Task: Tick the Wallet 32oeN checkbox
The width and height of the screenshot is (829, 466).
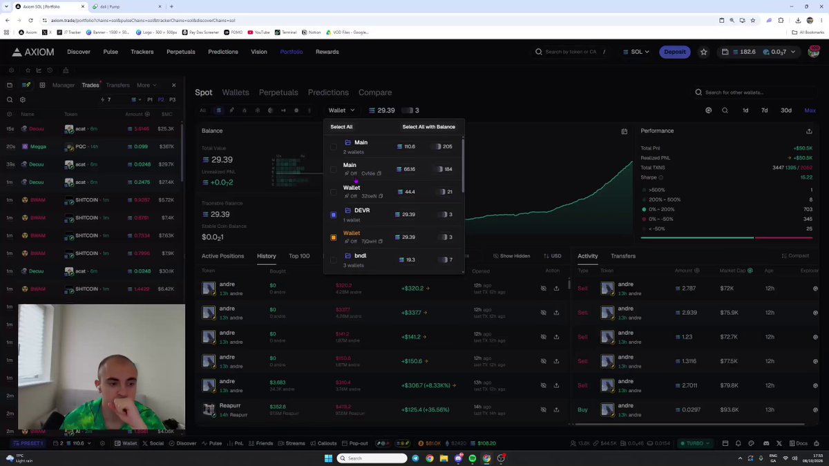Action: click(334, 192)
